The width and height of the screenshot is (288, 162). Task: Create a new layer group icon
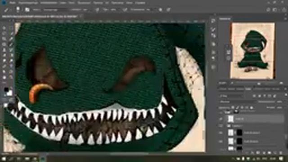pos(269,153)
